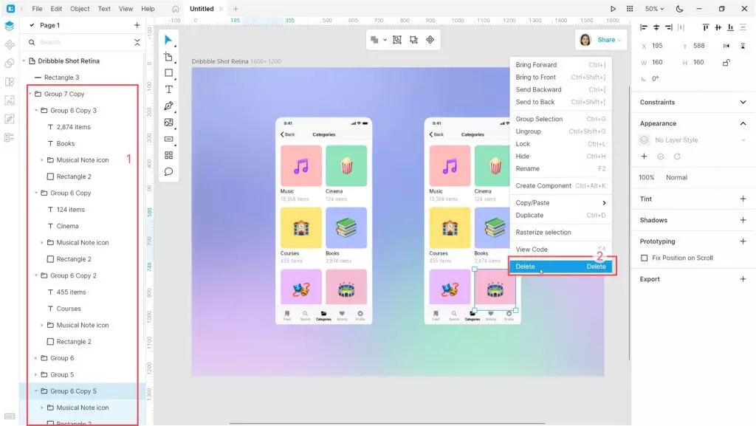Select the Comment tool
Image resolution: width=756 pixels, height=426 pixels.
pyautogui.click(x=168, y=171)
